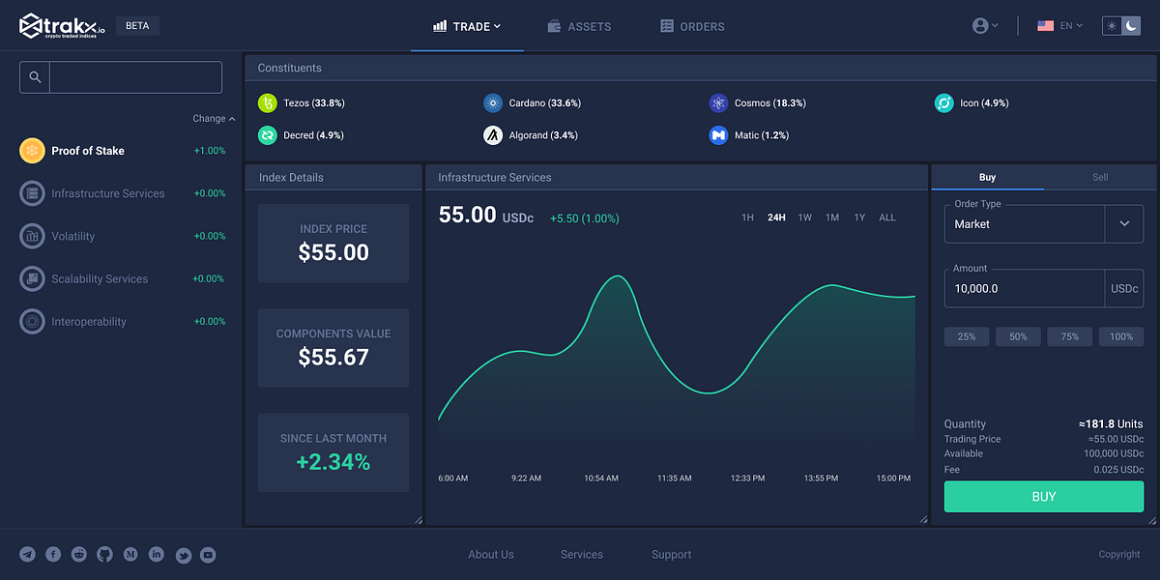The height and width of the screenshot is (580, 1161).
Task: Open the Assets tab
Action: (579, 26)
